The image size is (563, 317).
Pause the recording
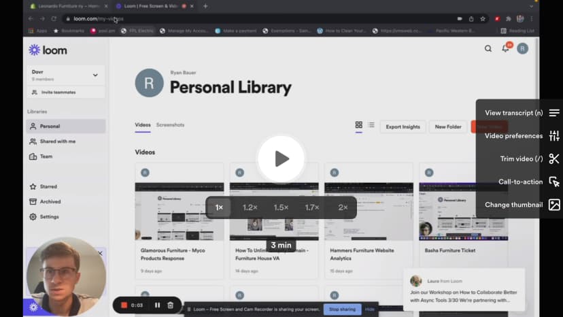[157, 305]
